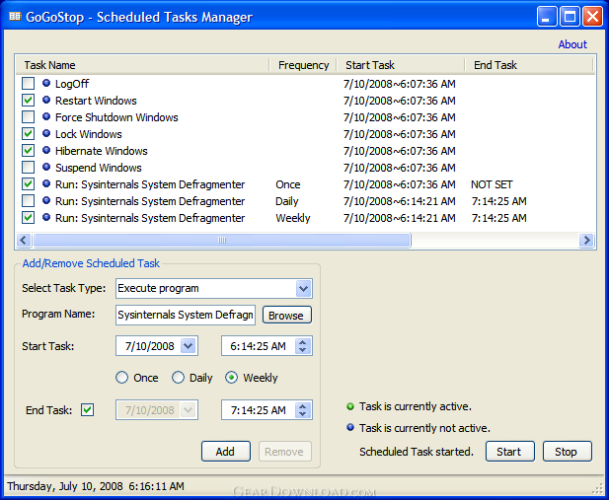Click the 'NOT SET' end task cell

(492, 184)
